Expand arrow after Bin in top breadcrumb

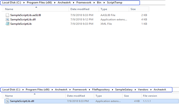(104, 3)
